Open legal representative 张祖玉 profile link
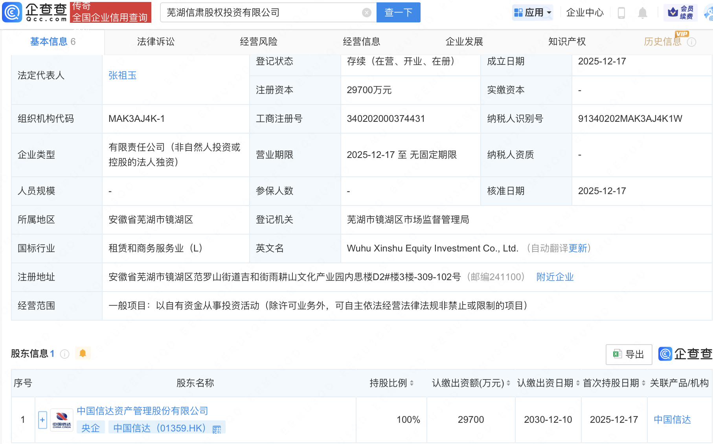This screenshot has height=444, width=713. click(122, 75)
